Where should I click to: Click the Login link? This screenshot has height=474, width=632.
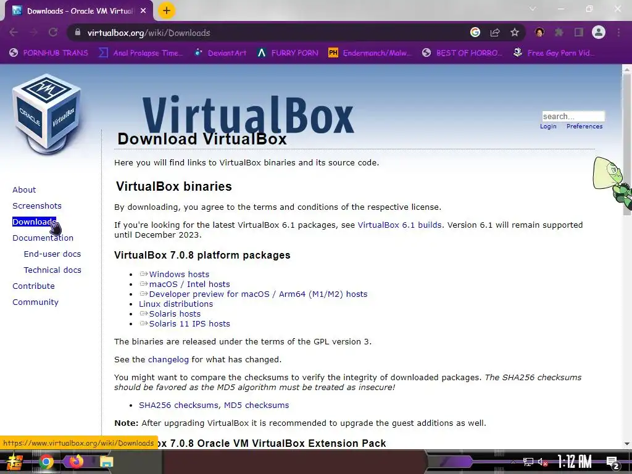pyautogui.click(x=548, y=127)
